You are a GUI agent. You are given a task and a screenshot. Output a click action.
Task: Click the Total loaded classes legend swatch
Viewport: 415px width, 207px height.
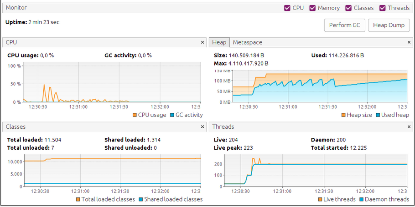click(x=78, y=199)
